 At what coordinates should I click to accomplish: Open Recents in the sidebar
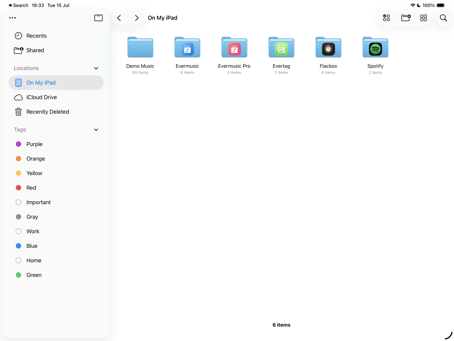[36, 36]
